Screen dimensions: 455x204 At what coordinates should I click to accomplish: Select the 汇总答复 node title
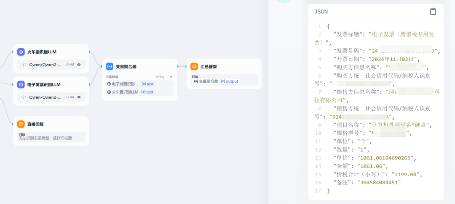(209, 66)
